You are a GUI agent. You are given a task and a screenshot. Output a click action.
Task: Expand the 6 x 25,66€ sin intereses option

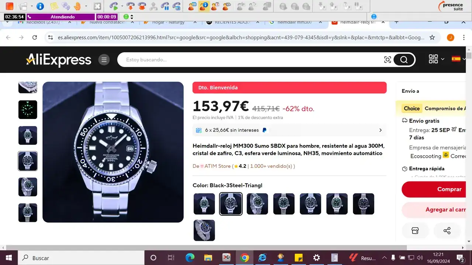(x=289, y=130)
